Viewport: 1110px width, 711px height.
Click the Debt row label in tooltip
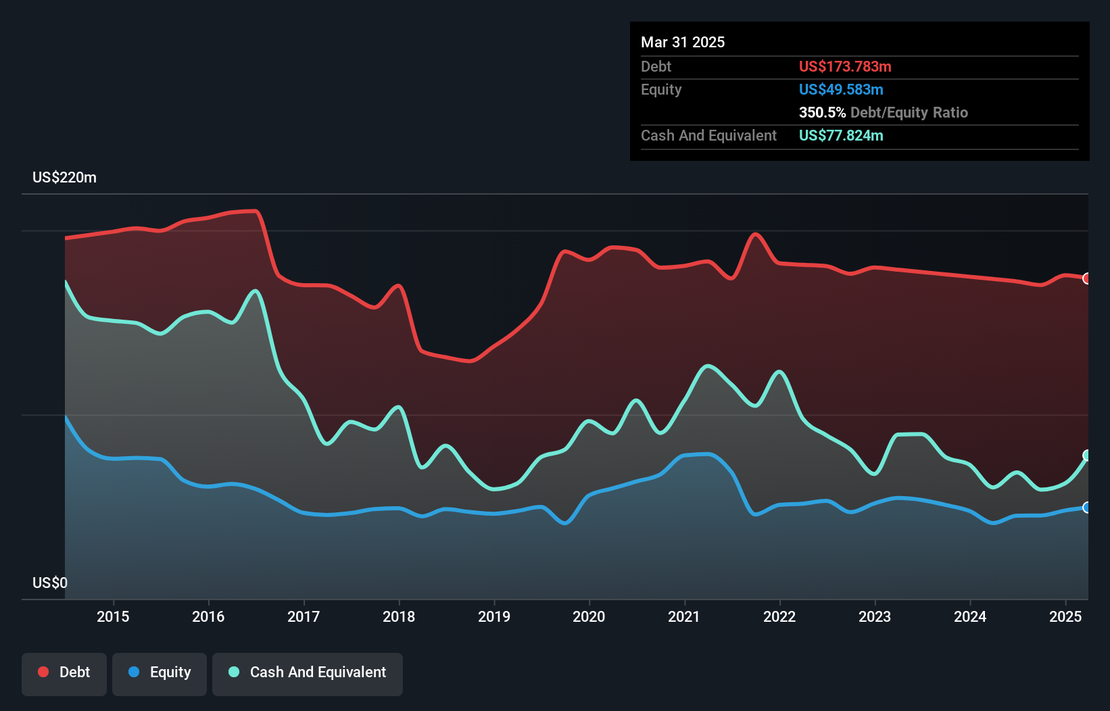click(656, 66)
